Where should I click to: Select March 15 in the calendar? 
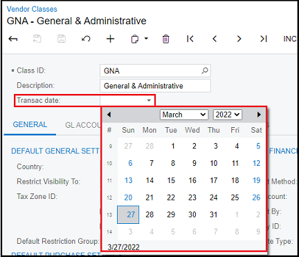(x=171, y=180)
